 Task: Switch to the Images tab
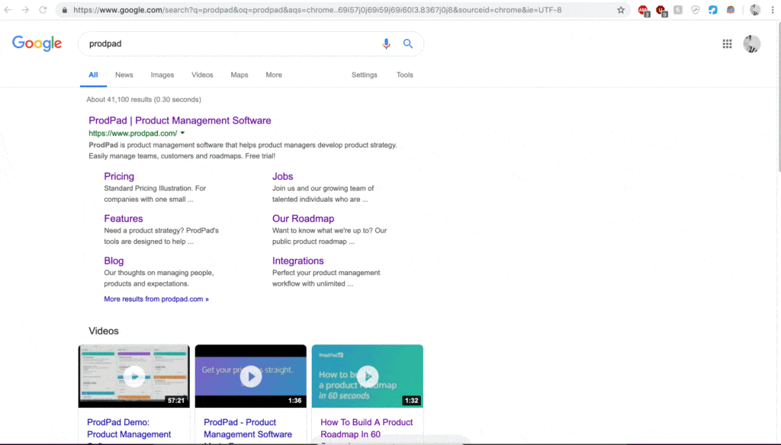162,75
